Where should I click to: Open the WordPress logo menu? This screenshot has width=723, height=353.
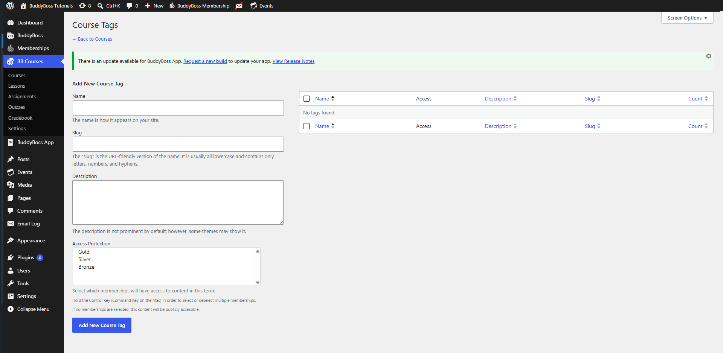tap(10, 6)
